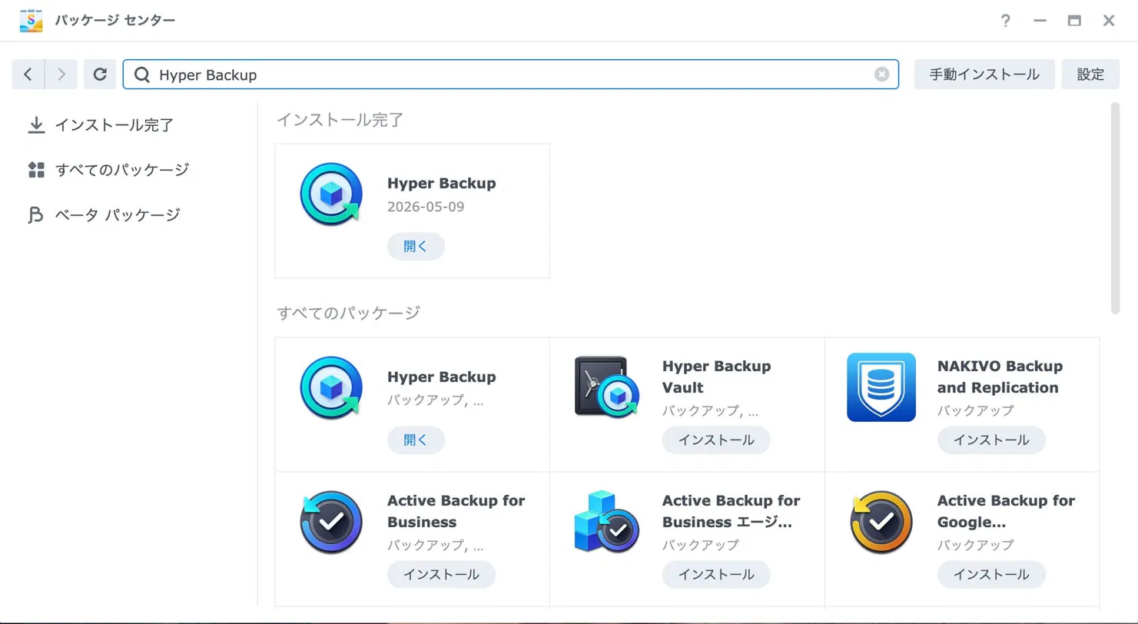Click NAKIVO Backup and Replication title
The image size is (1138, 624).
(1000, 377)
